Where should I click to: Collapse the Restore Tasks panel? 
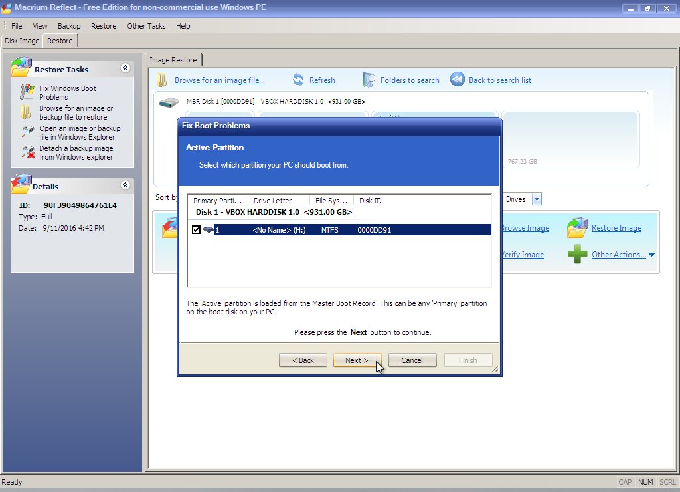coord(125,68)
